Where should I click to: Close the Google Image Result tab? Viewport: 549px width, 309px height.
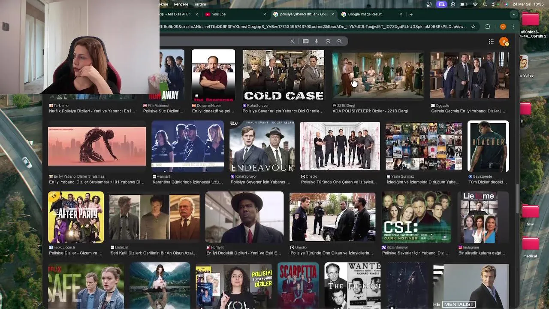[401, 14]
